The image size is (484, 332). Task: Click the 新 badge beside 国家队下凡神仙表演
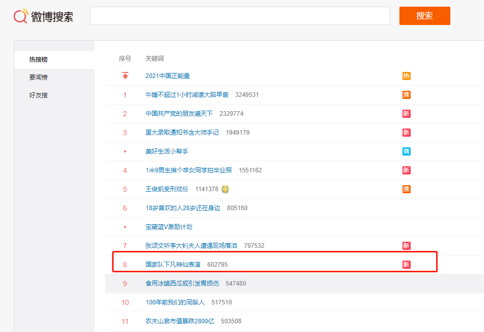(x=406, y=265)
